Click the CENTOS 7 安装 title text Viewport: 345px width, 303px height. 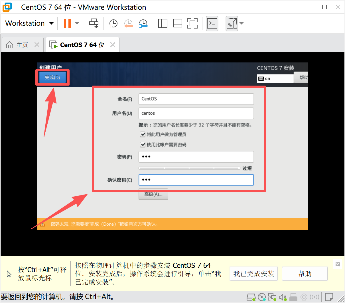point(275,68)
